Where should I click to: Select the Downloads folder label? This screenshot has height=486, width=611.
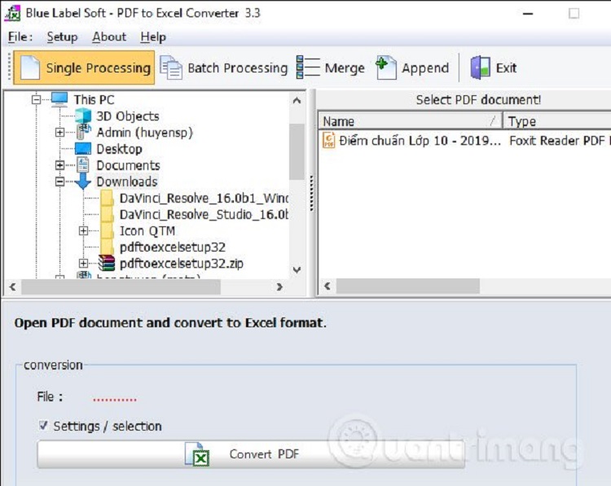[127, 182]
